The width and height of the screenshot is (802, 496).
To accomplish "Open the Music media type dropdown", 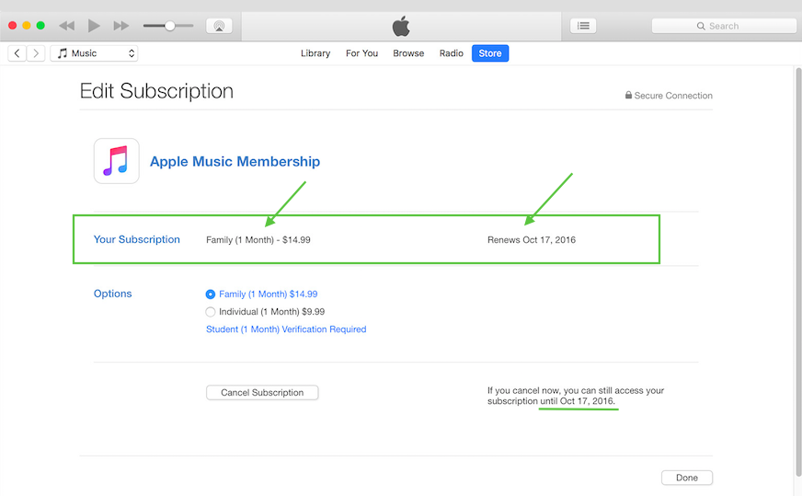I will coord(94,53).
